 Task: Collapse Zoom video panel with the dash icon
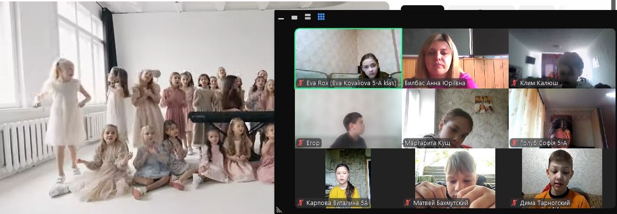click(281, 18)
